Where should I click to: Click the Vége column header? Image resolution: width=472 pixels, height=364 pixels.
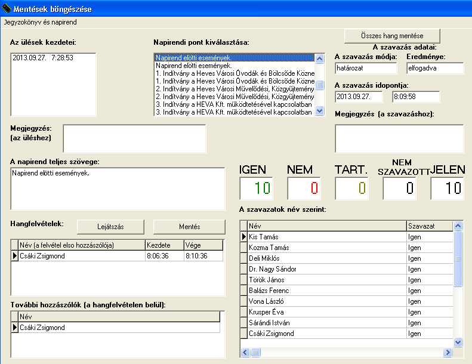[x=203, y=245]
